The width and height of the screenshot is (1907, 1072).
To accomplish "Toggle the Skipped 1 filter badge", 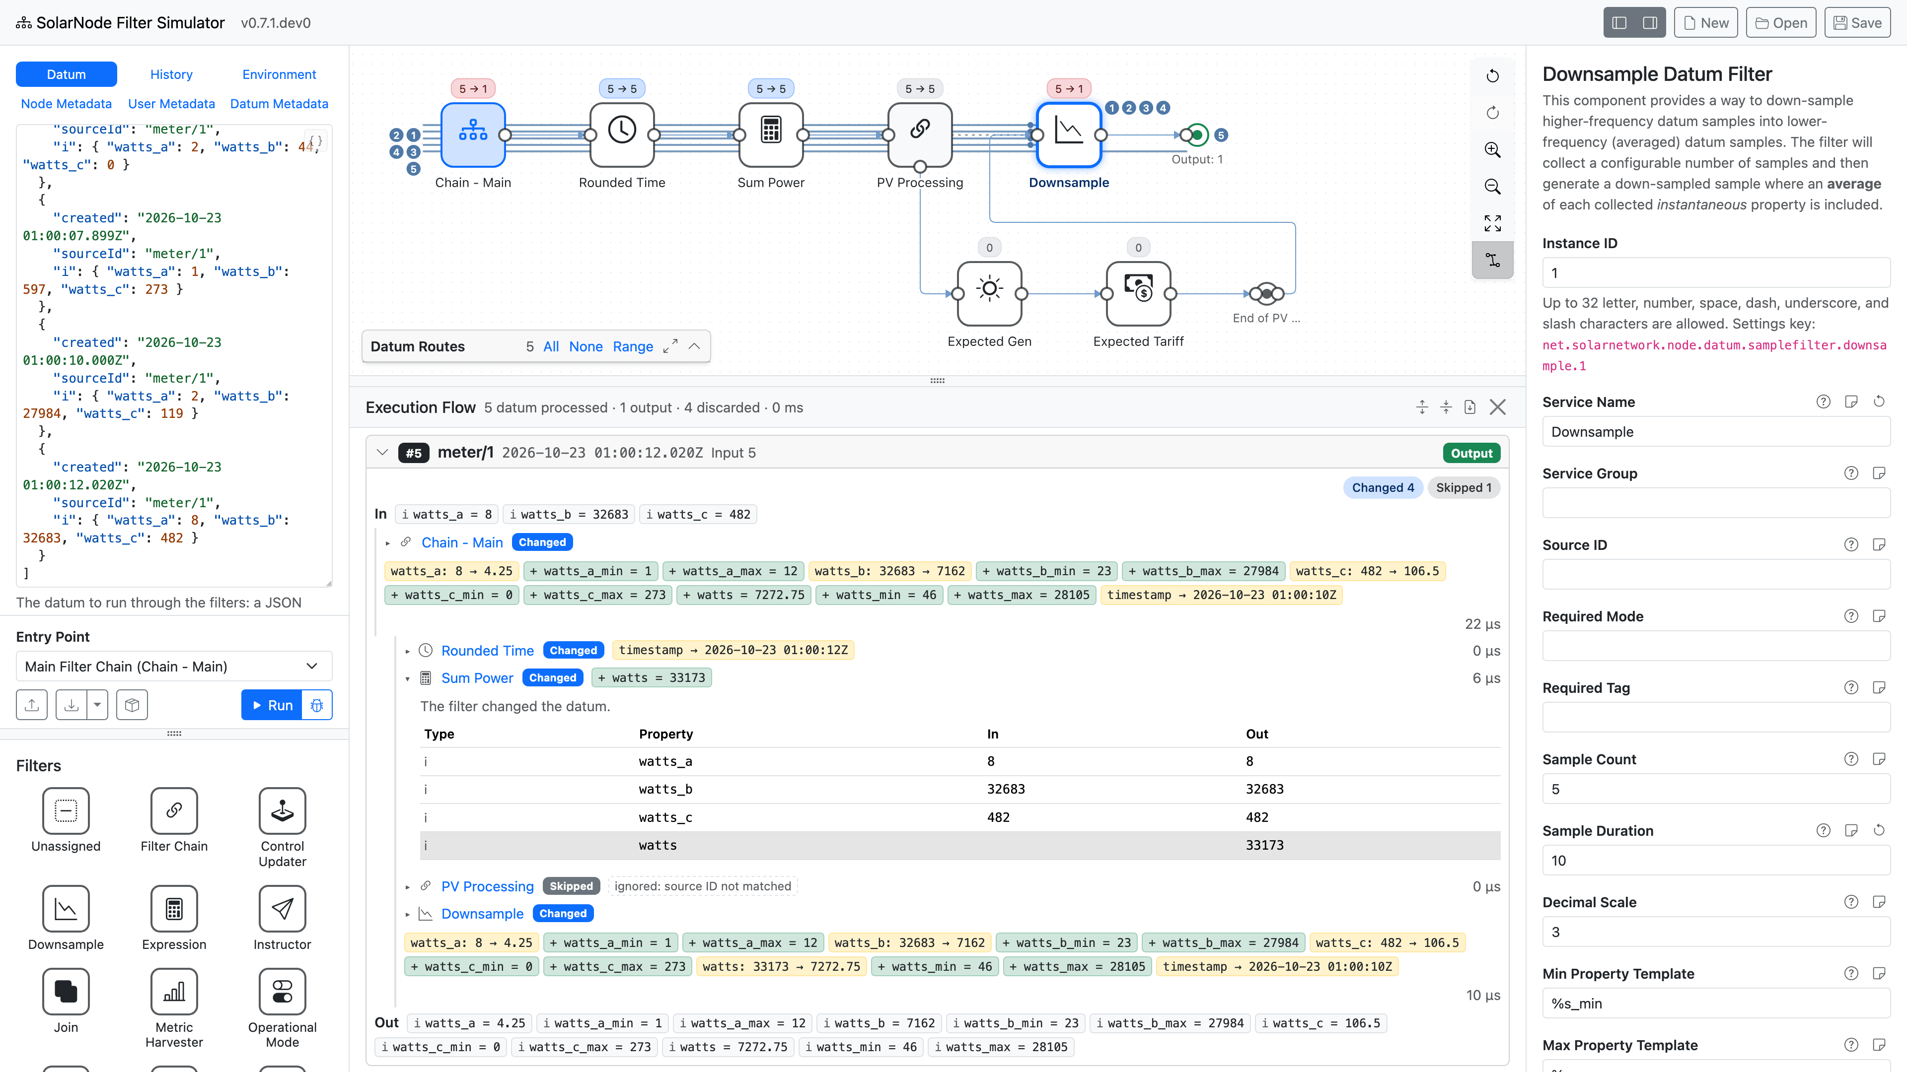I will pos(1463,487).
